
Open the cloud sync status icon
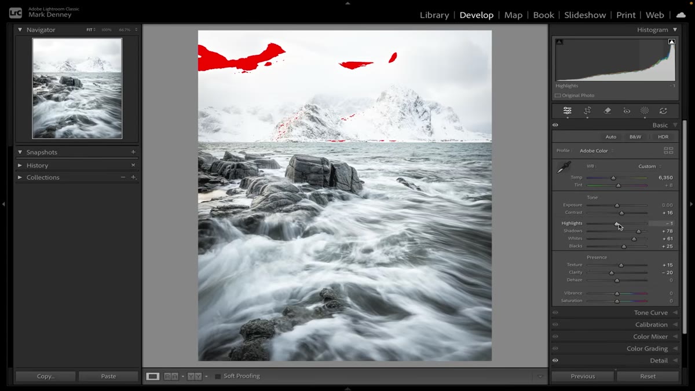pyautogui.click(x=681, y=15)
